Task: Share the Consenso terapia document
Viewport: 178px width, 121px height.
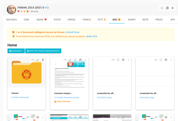Action: [x=75, y=60]
